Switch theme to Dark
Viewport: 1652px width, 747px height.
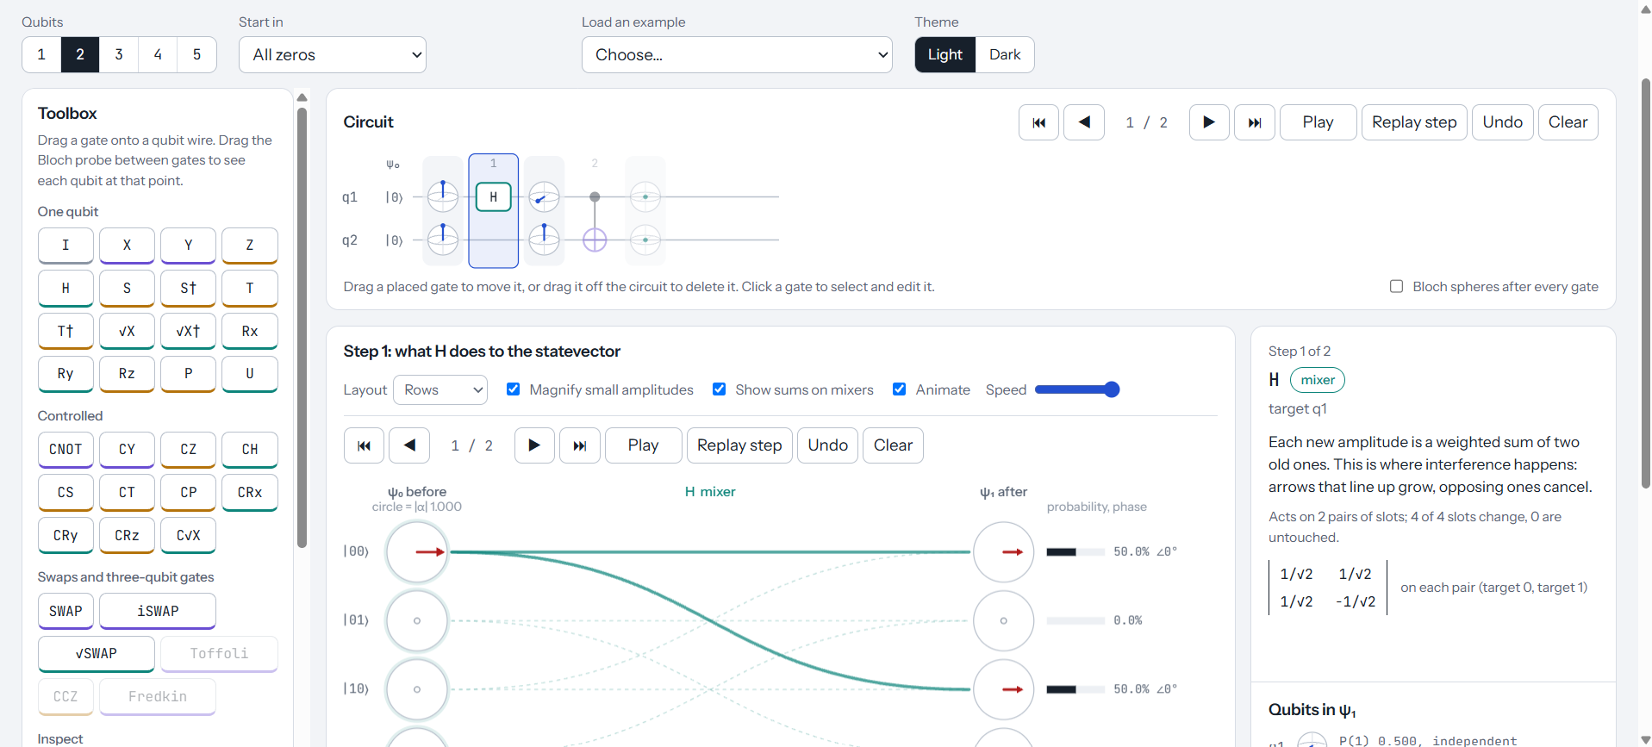(1005, 54)
